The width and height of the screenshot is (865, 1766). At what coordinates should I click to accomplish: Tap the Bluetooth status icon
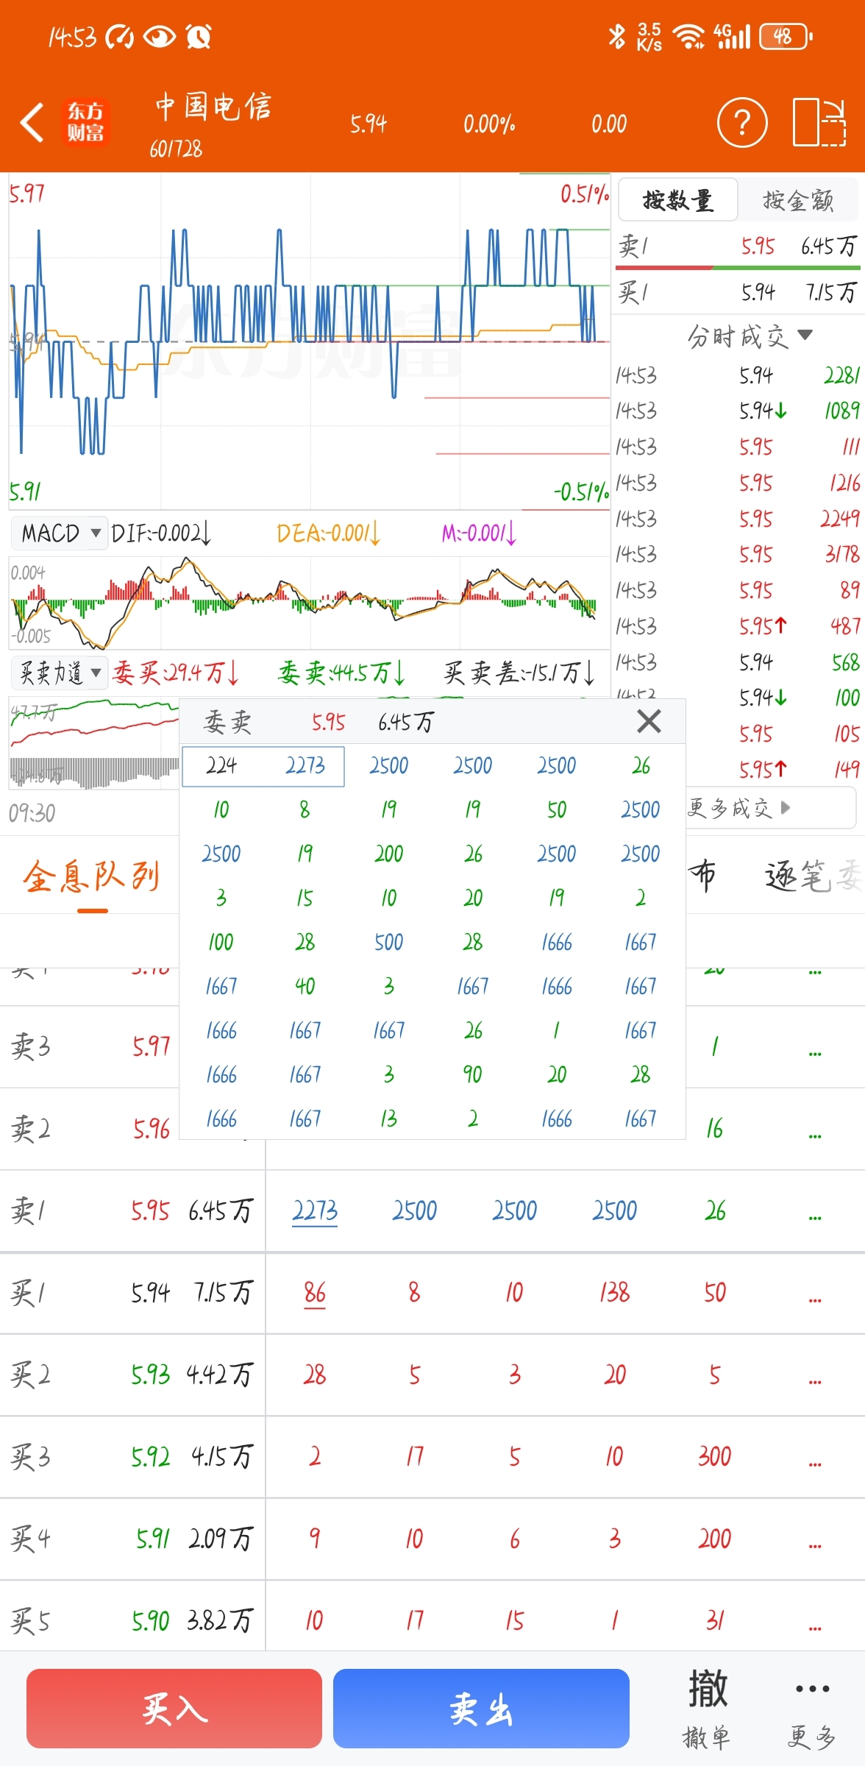point(616,36)
